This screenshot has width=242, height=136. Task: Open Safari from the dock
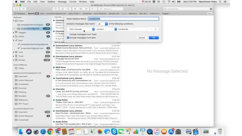[43, 131]
